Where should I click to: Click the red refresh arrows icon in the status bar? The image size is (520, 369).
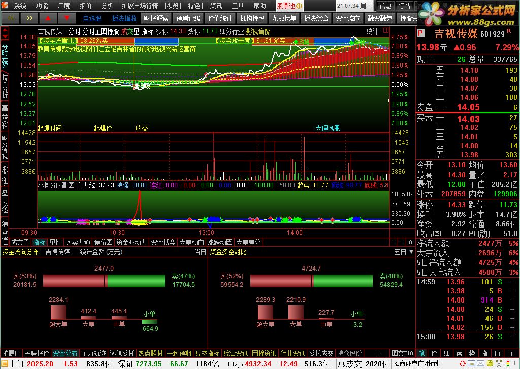coord(462,364)
